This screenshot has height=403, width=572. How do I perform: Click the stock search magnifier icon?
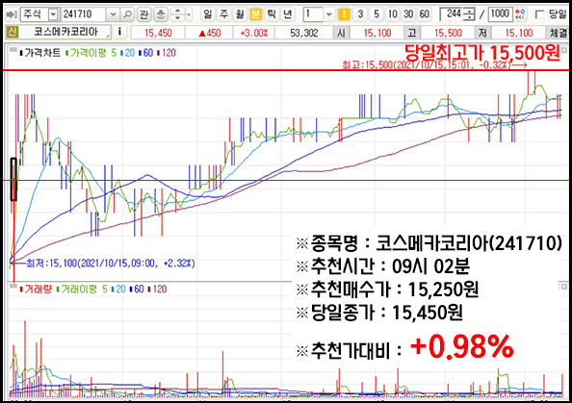(127, 14)
